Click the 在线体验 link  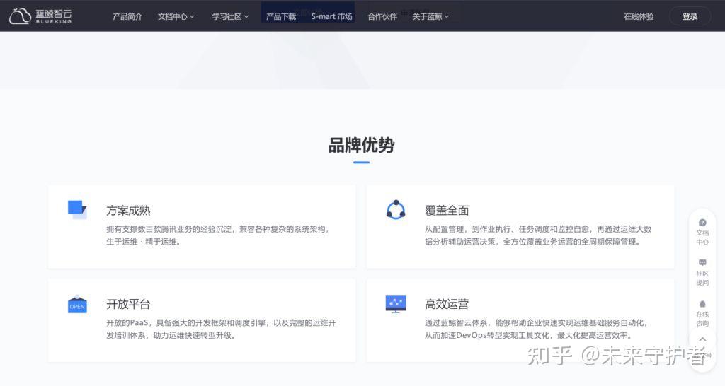click(639, 17)
